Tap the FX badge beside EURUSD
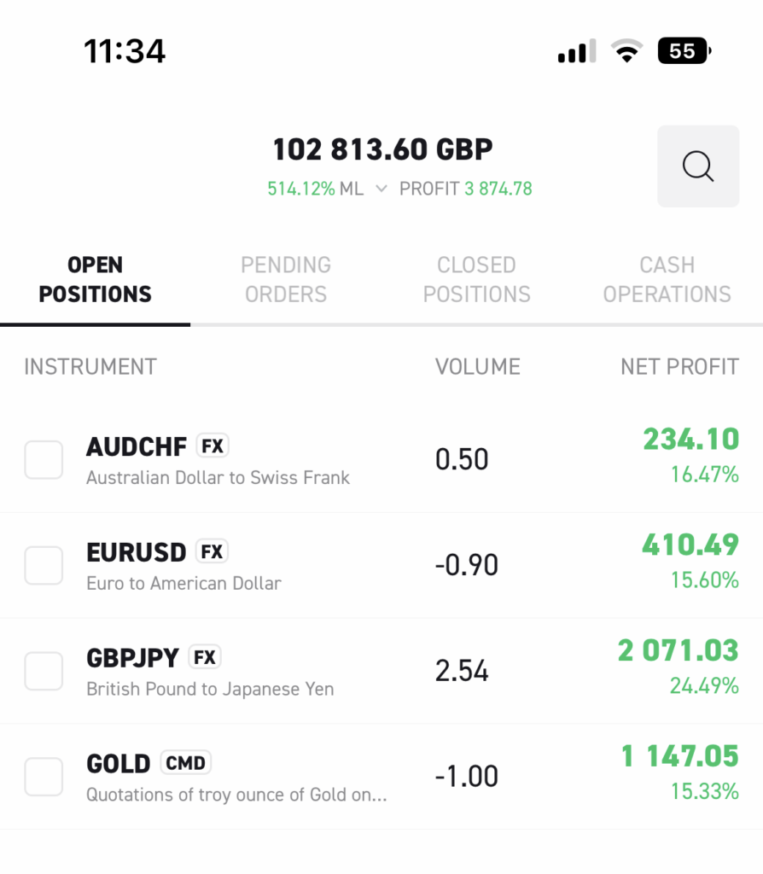The height and width of the screenshot is (874, 763). pos(212,551)
